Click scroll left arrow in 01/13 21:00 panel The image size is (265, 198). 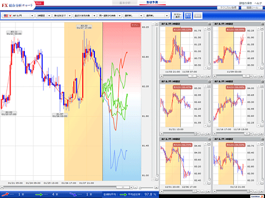[215, 191]
